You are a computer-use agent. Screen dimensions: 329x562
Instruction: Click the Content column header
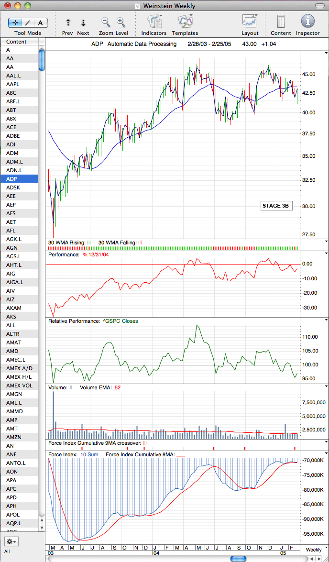coord(20,42)
